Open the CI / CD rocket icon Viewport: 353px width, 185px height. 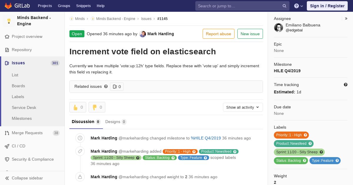click(x=7, y=146)
